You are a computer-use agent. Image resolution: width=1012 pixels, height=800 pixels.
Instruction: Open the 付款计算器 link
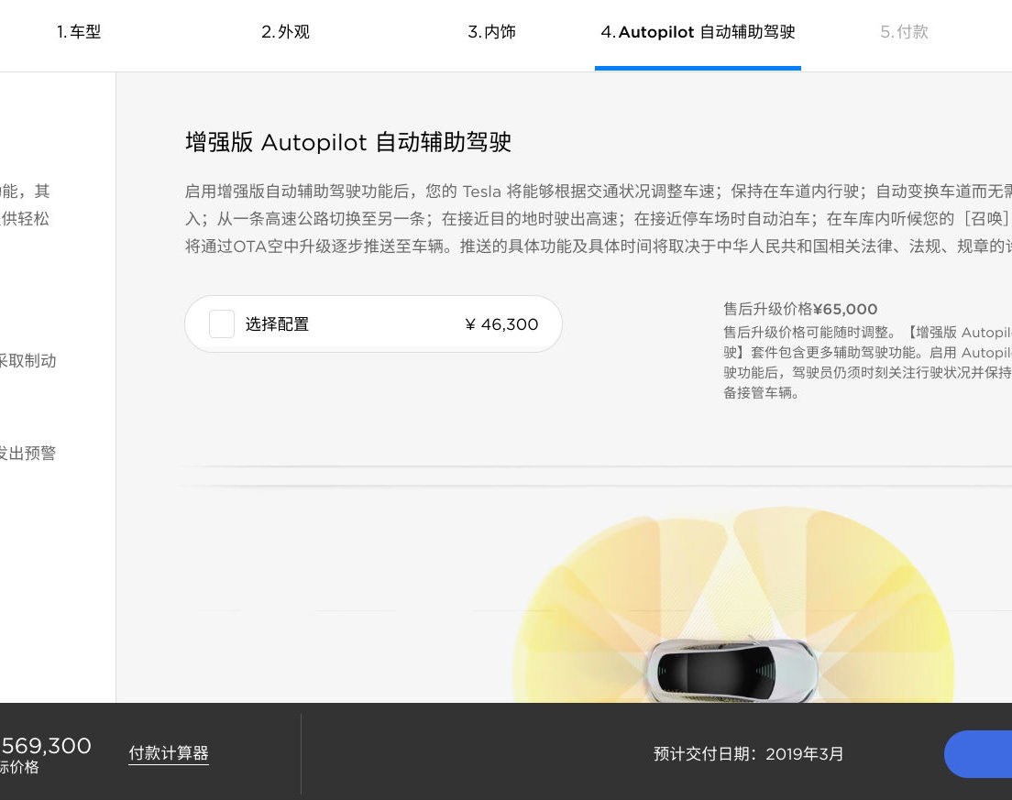coord(169,753)
